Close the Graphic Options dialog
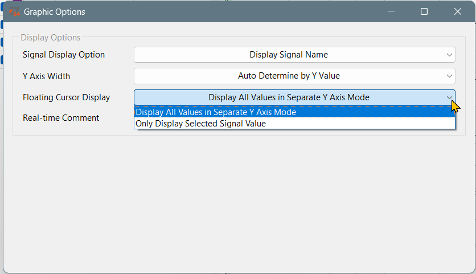The width and height of the screenshot is (476, 274). [457, 11]
